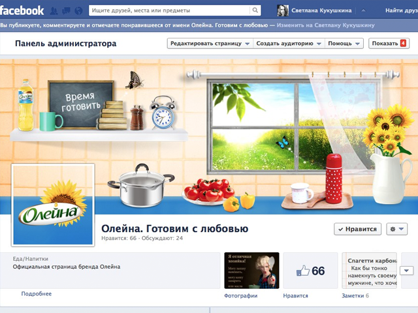Toggle the 'Нравится' like button
Viewport: 418px width, 313px height.
(357, 229)
